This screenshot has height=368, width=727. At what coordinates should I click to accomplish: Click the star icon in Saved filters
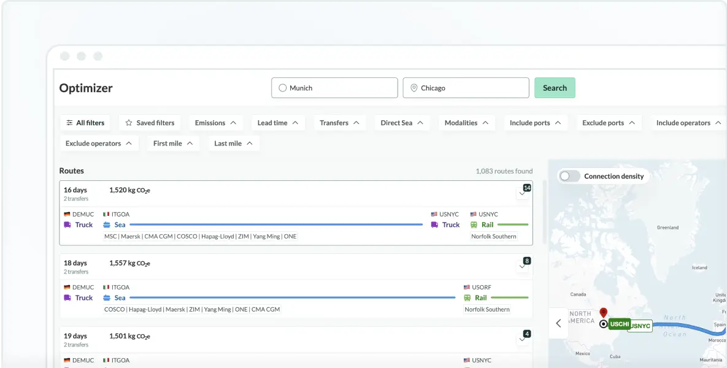pos(129,123)
